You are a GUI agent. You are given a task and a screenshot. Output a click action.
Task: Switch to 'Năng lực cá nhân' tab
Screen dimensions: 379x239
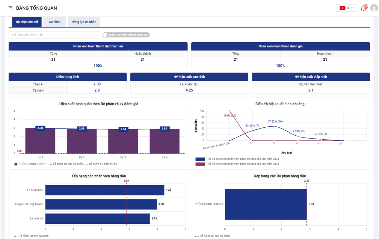[84, 22]
